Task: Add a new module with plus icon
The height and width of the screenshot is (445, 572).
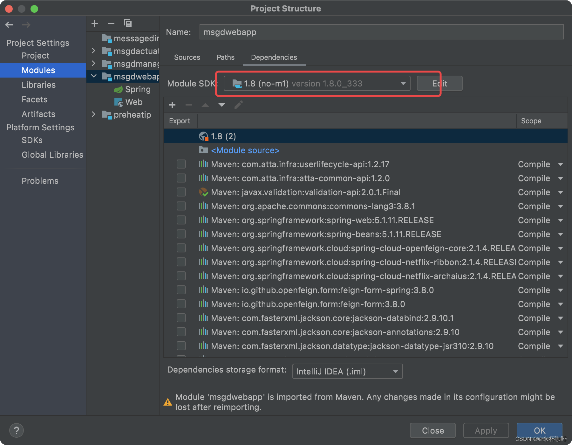Action: tap(95, 23)
